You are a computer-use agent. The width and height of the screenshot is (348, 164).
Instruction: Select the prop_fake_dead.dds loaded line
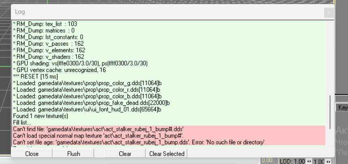point(168,103)
